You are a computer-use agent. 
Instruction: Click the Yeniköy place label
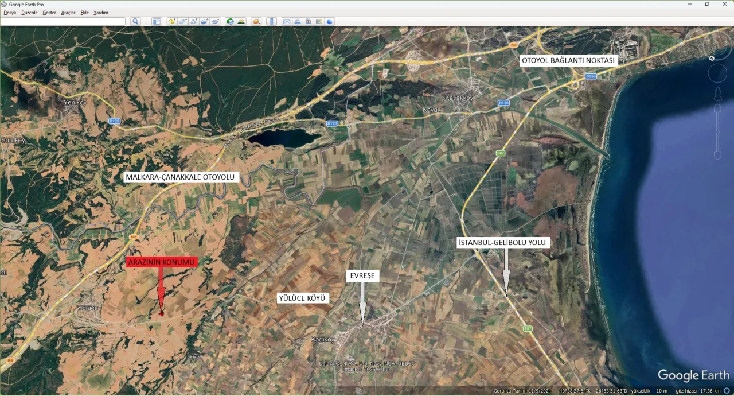point(75,103)
